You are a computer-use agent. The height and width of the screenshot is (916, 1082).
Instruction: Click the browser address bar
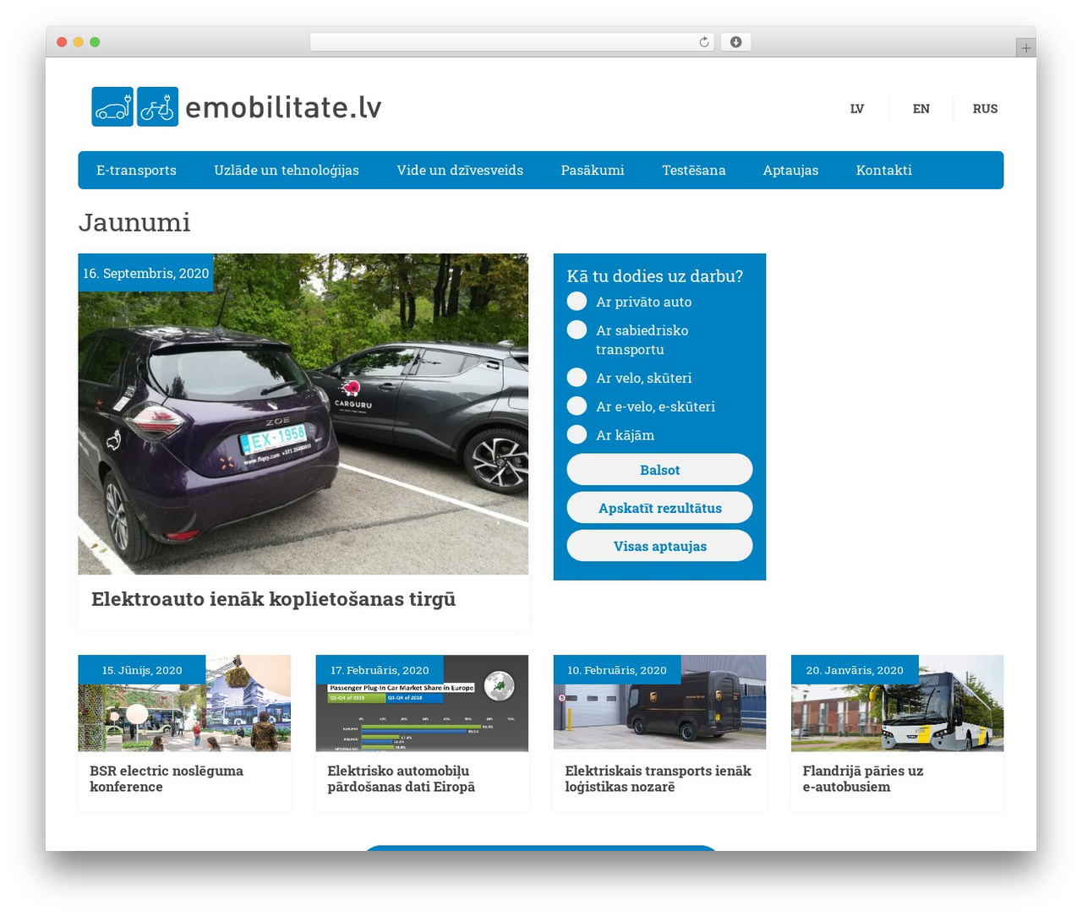point(512,42)
